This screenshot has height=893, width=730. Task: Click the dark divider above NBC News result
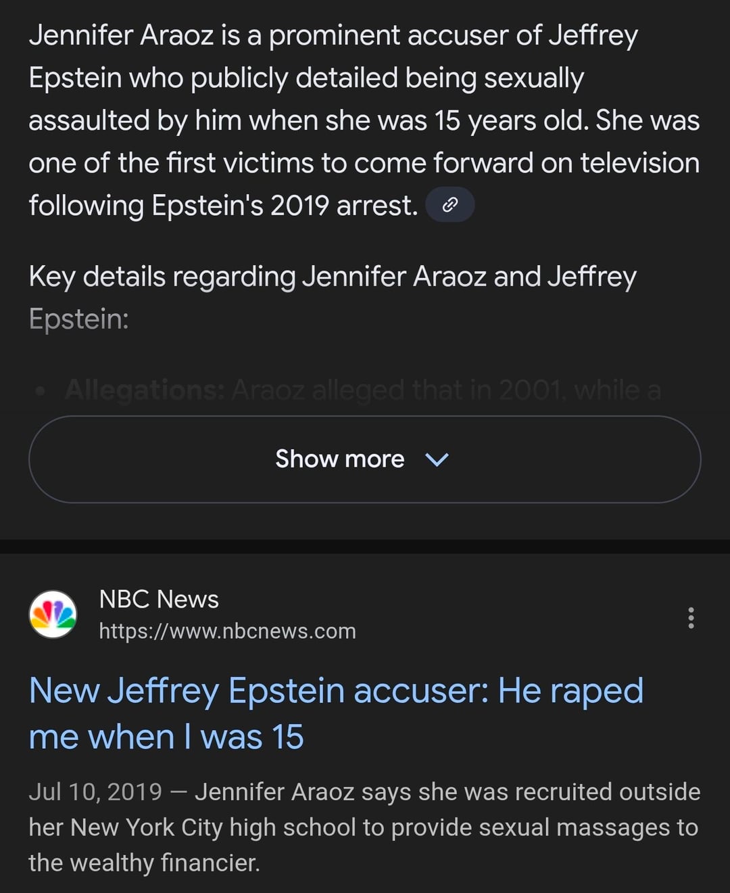365,546
